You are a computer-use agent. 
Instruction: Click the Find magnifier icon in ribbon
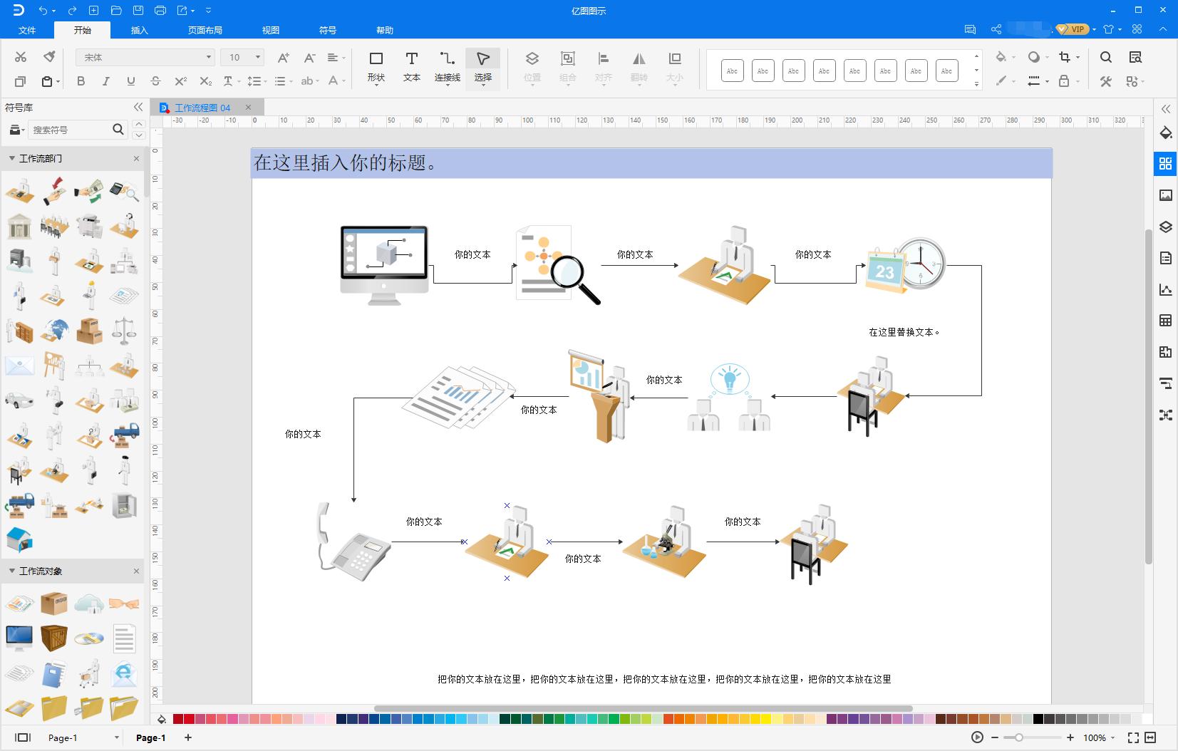(1106, 57)
